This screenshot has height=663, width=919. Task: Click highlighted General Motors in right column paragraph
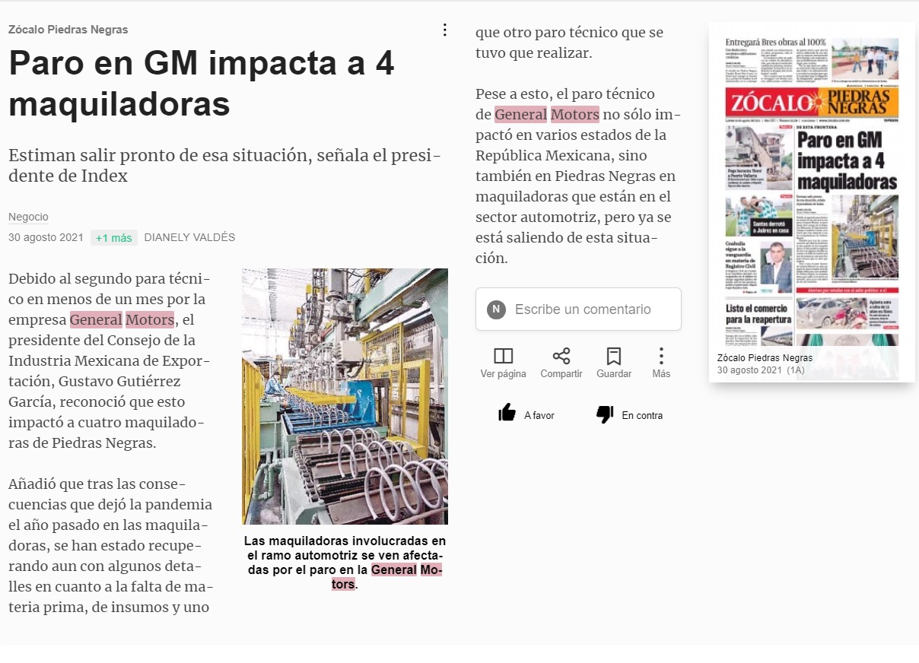[547, 115]
